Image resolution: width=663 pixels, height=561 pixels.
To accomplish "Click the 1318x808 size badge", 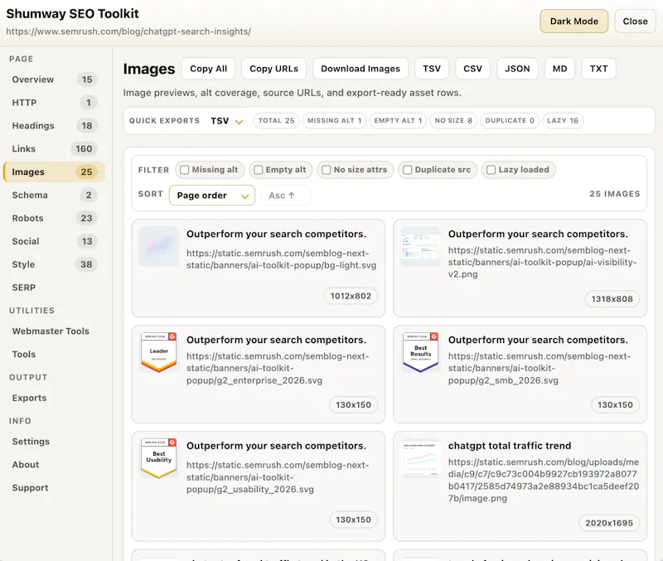I will pos(612,299).
